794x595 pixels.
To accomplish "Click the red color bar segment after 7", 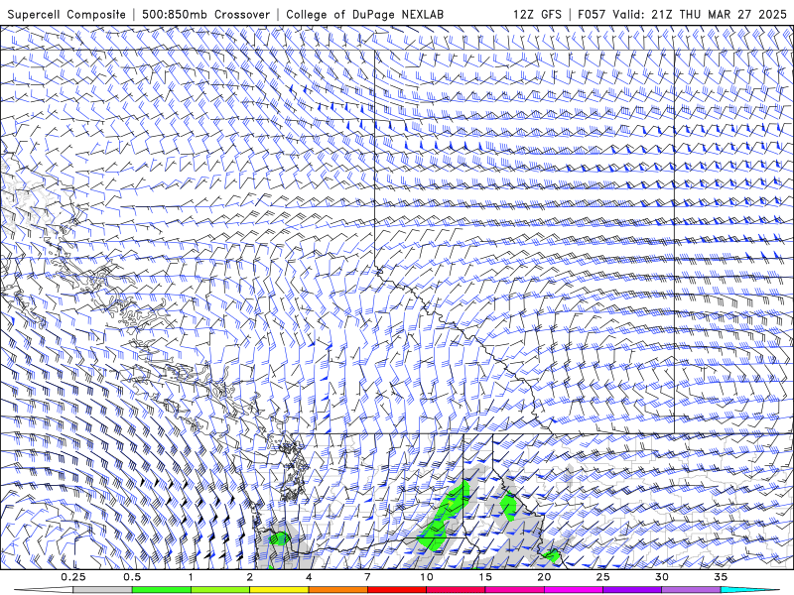I will 396,590.
